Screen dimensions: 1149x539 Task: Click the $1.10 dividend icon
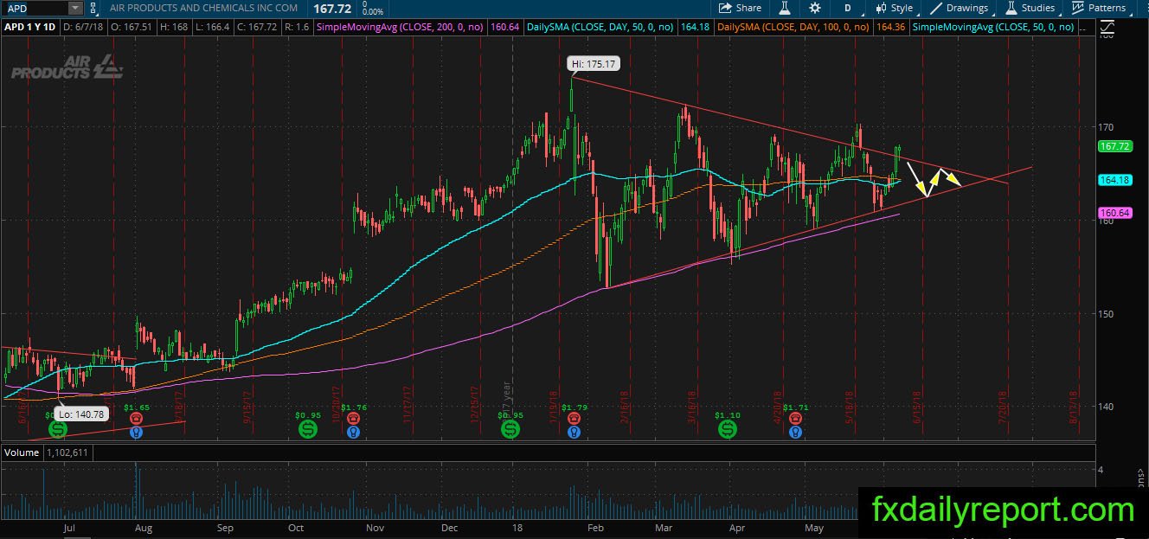[729, 429]
